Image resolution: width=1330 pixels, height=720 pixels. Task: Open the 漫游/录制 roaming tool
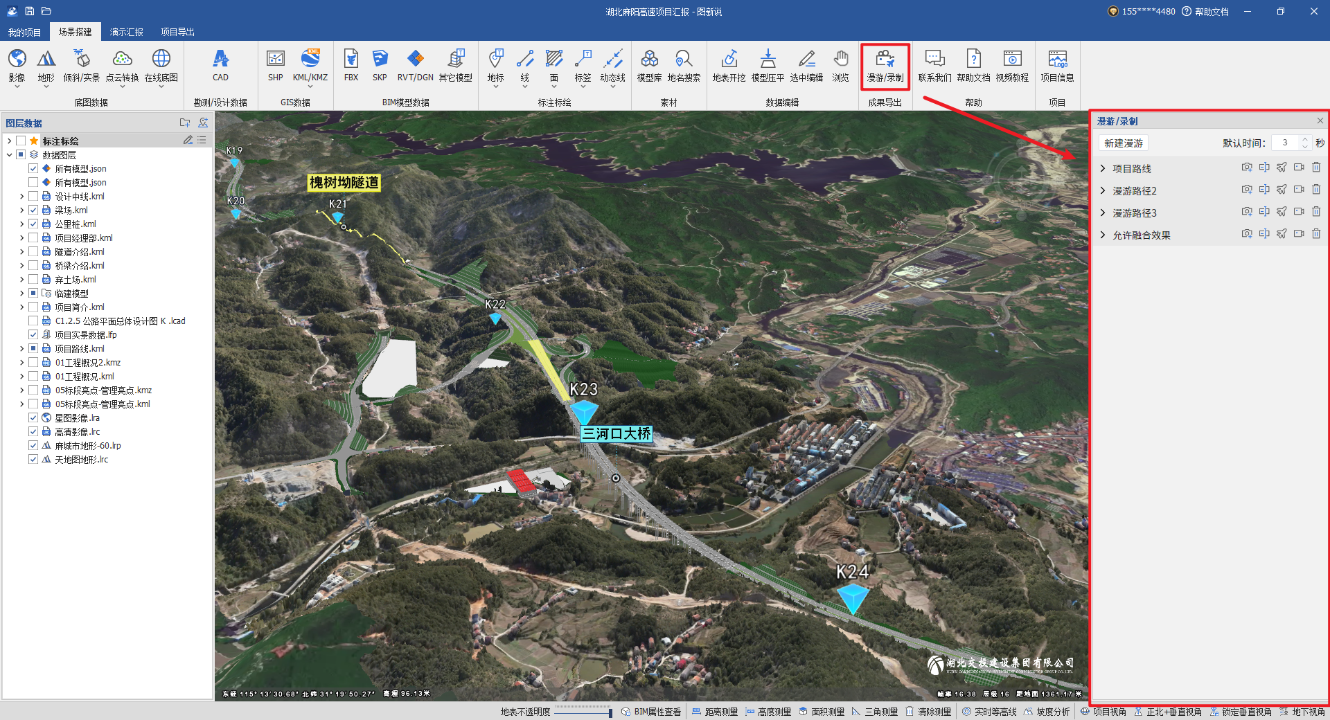click(885, 66)
